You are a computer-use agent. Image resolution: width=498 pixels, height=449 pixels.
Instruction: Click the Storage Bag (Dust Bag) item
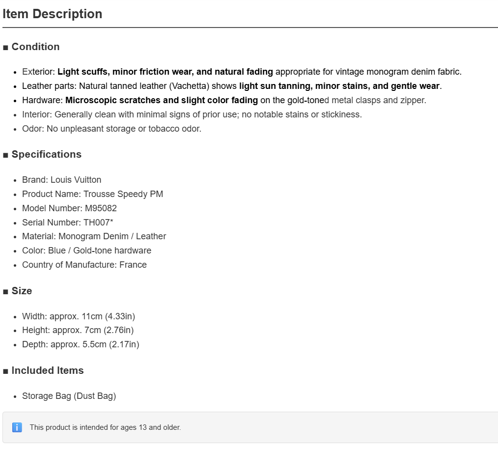click(69, 396)
